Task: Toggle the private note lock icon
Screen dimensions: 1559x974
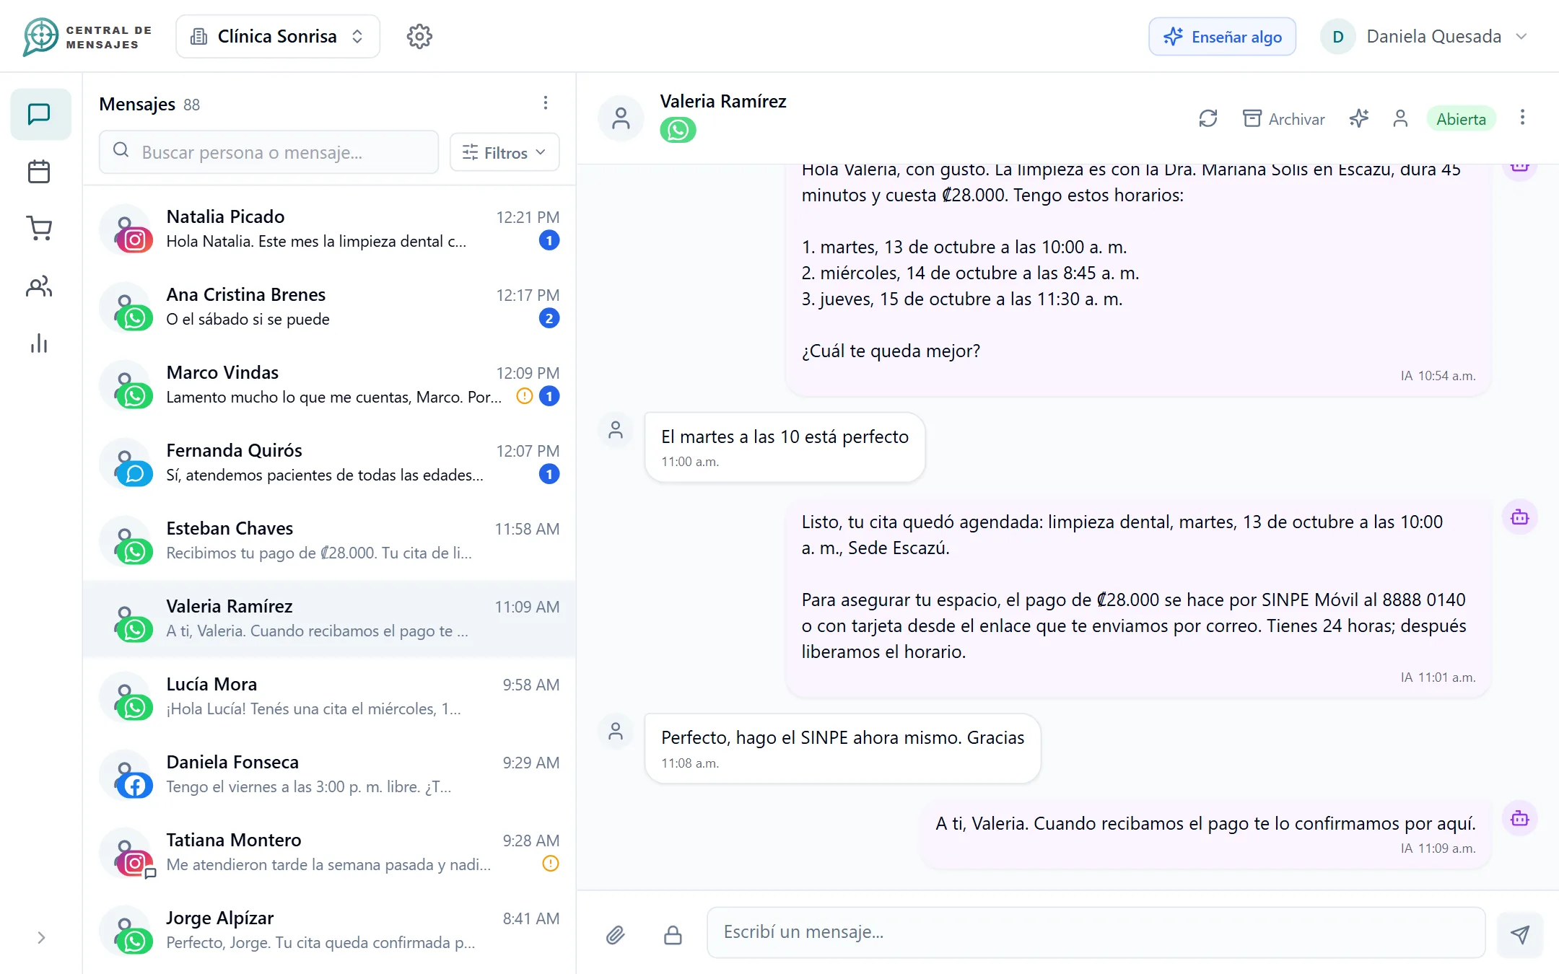Action: [x=673, y=935]
